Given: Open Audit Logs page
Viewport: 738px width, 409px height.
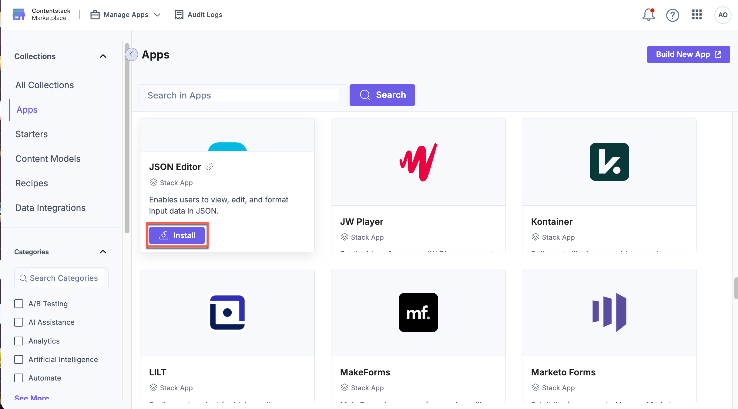Looking at the screenshot, I should pyautogui.click(x=198, y=15).
